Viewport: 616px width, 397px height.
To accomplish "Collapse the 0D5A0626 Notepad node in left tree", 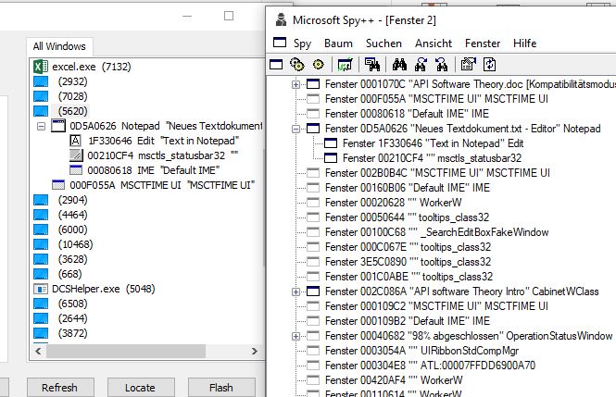I will [x=42, y=126].
